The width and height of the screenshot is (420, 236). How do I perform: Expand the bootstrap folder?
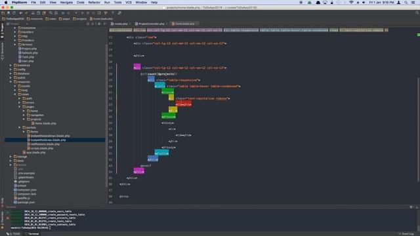click(x=11, y=66)
